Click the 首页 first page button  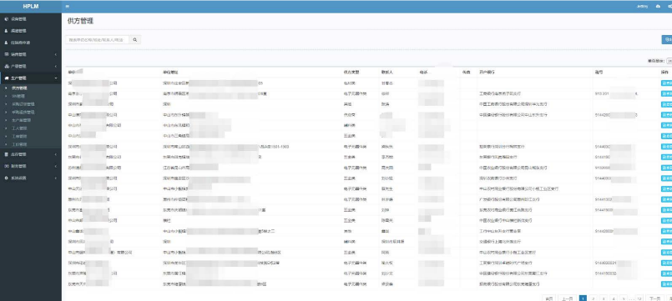coord(549,298)
